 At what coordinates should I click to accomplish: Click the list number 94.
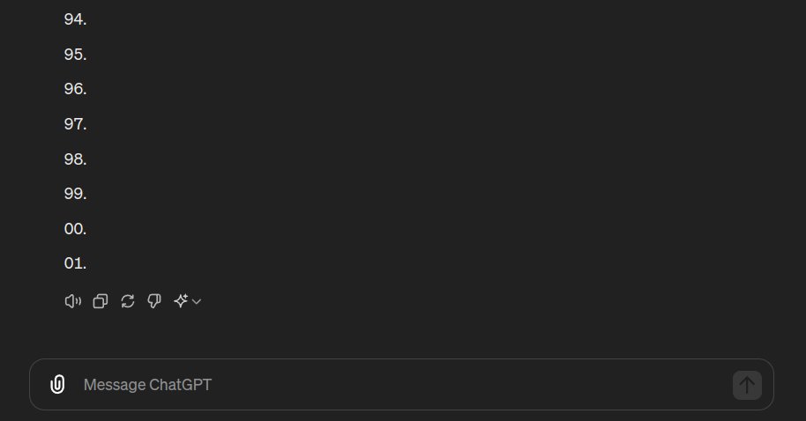click(75, 19)
